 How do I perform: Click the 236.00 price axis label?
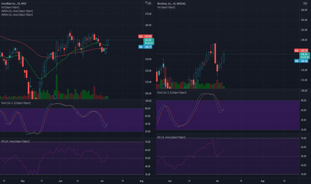click(x=304, y=70)
